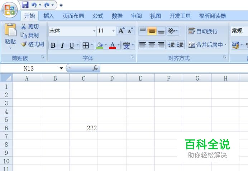
Task: Click the Name Box showing N13
Action: click(x=29, y=68)
